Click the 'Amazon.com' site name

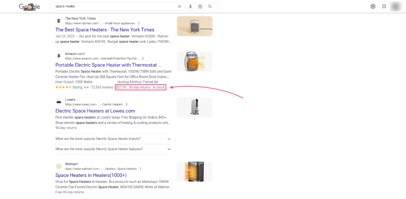pos(75,53)
